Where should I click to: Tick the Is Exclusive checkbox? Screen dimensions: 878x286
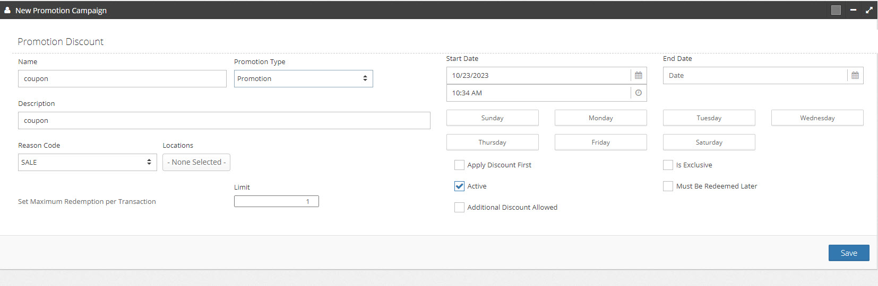pyautogui.click(x=668, y=165)
